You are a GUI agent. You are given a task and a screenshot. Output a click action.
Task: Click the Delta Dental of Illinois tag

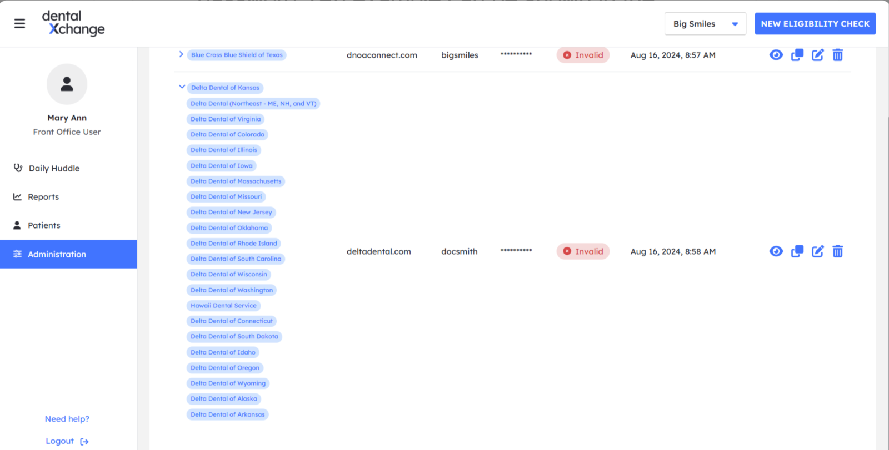224,150
